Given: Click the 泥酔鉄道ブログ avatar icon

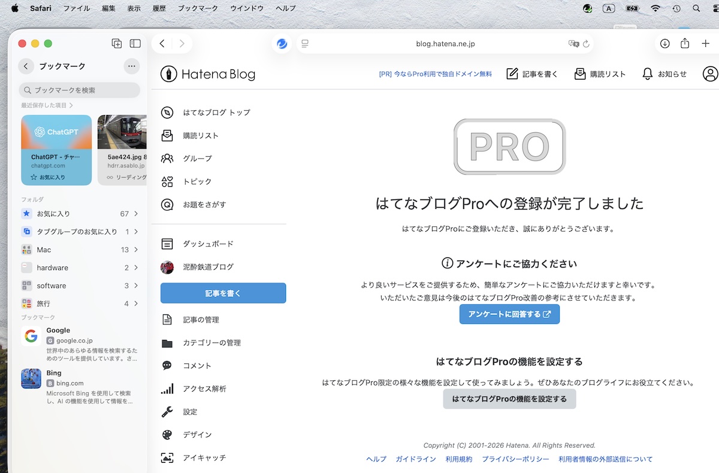Looking at the screenshot, I should 167,267.
